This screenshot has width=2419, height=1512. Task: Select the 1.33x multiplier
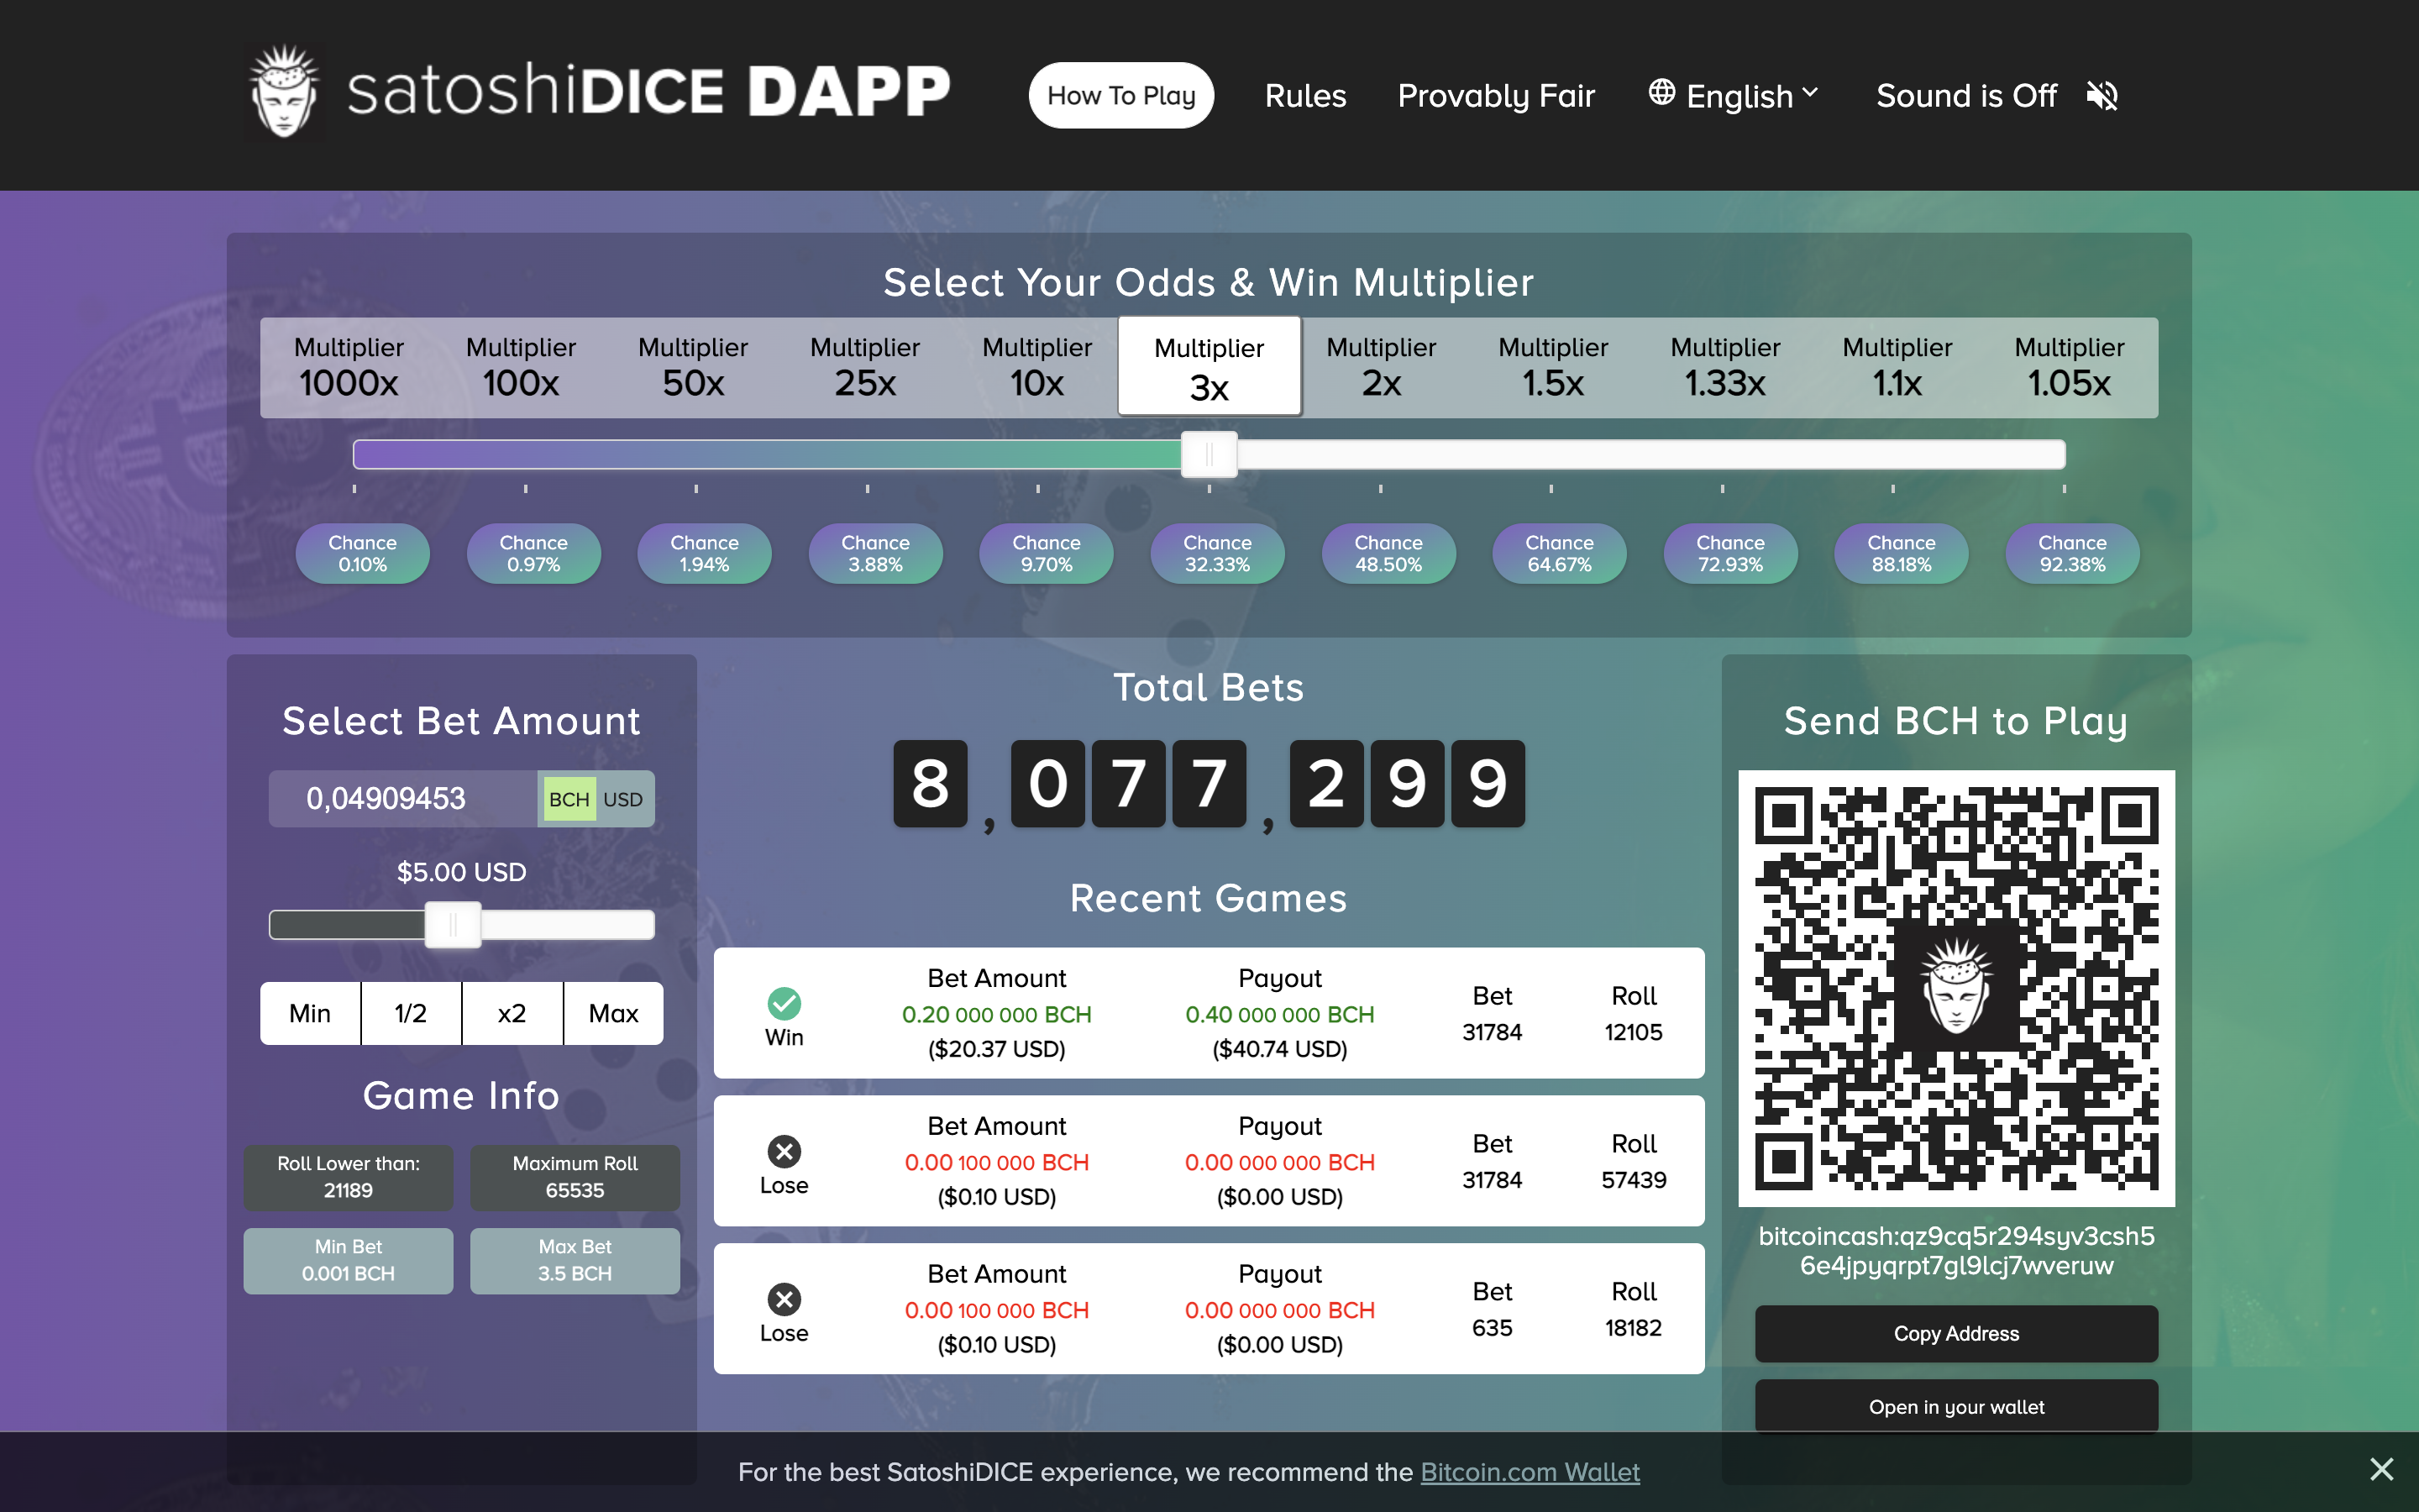[x=1724, y=367]
